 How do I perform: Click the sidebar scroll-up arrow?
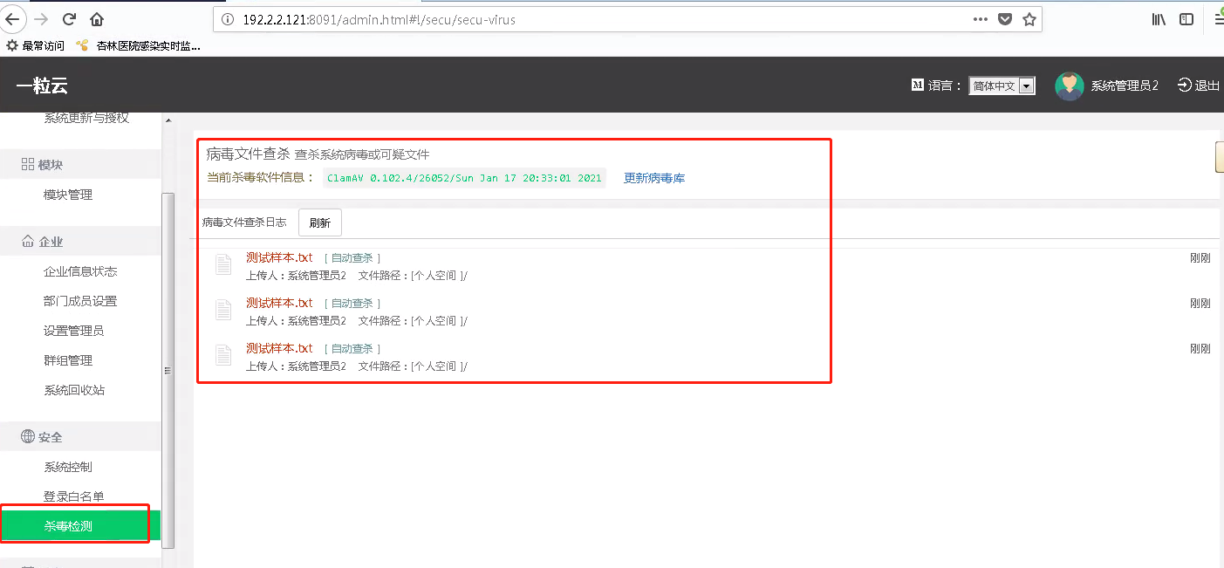click(168, 120)
